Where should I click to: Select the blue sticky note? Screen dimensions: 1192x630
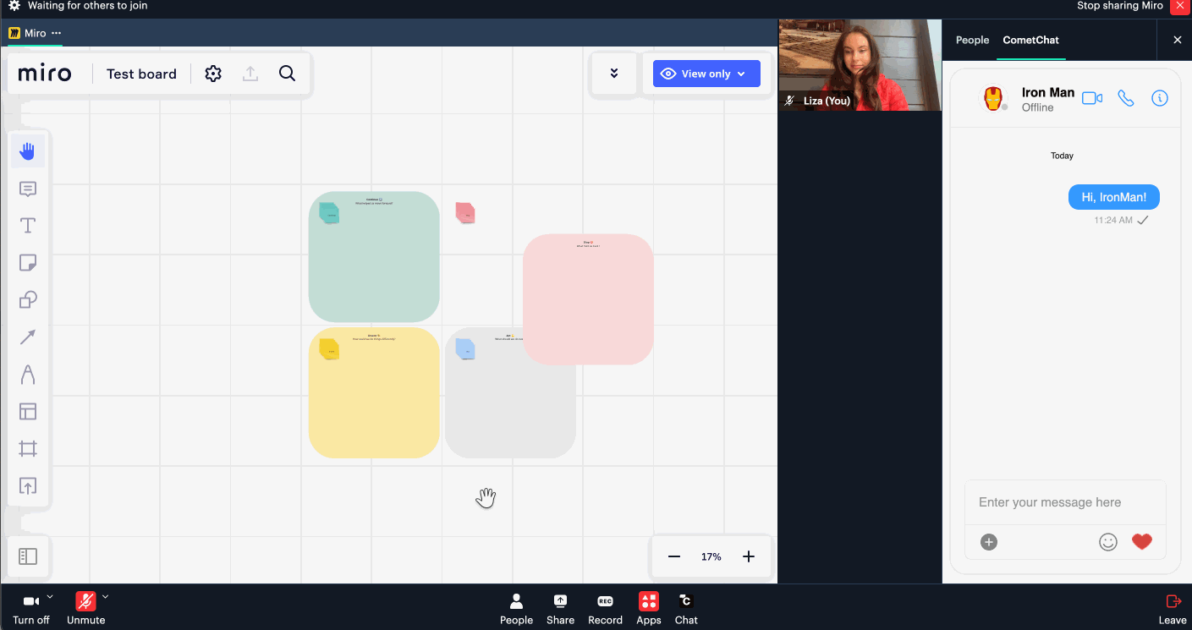465,348
